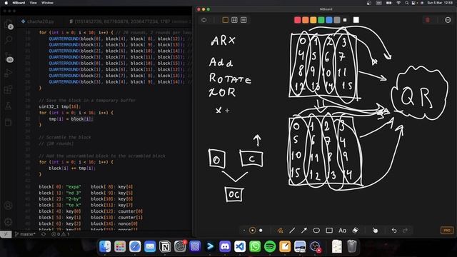This screenshot has width=457, height=257.
Task: Open VS Code Accounts icon
Action: [x=9, y=206]
